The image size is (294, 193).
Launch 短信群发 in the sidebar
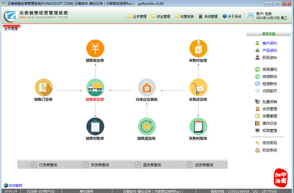[266, 84]
